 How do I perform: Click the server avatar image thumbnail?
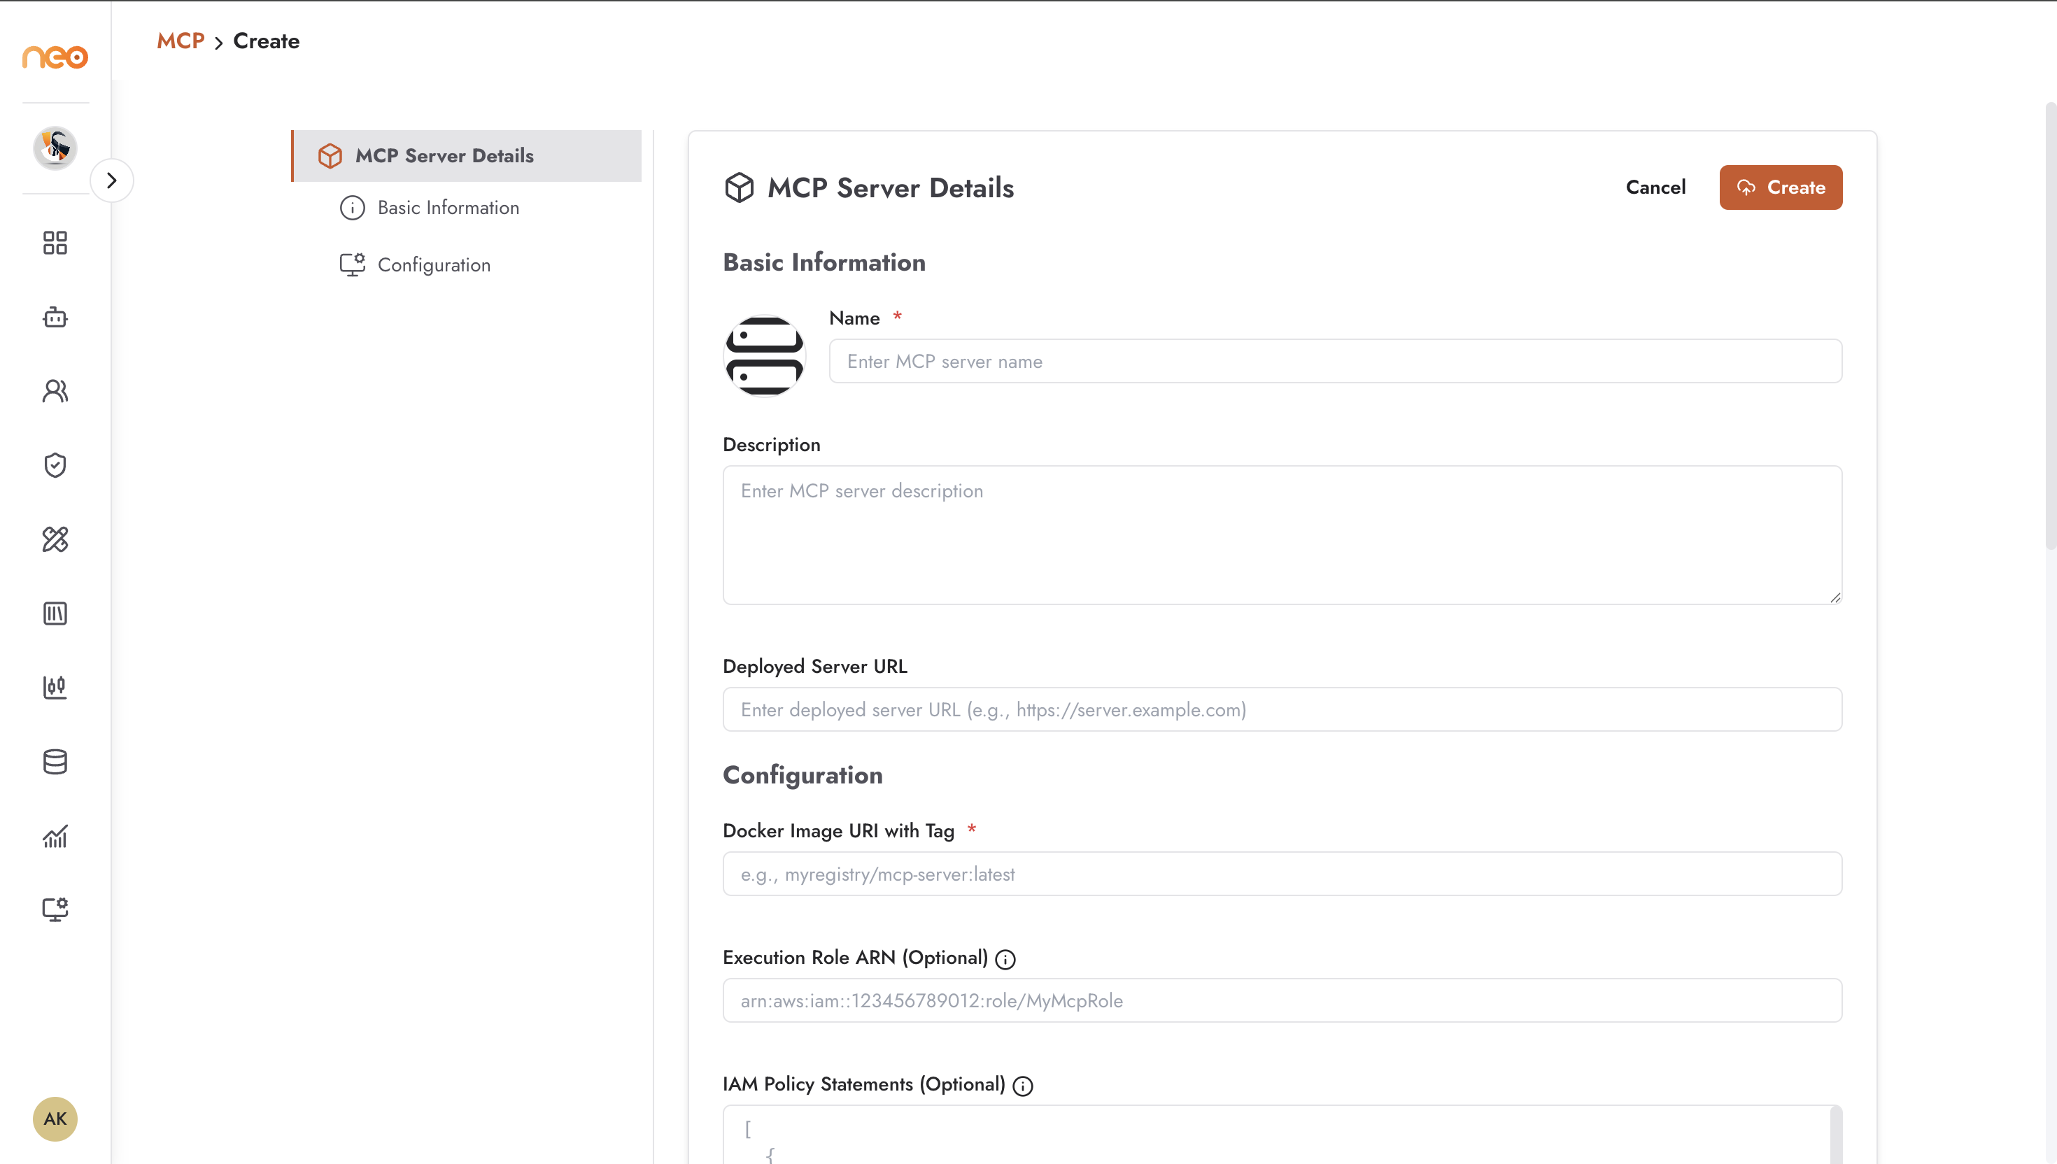coord(764,356)
